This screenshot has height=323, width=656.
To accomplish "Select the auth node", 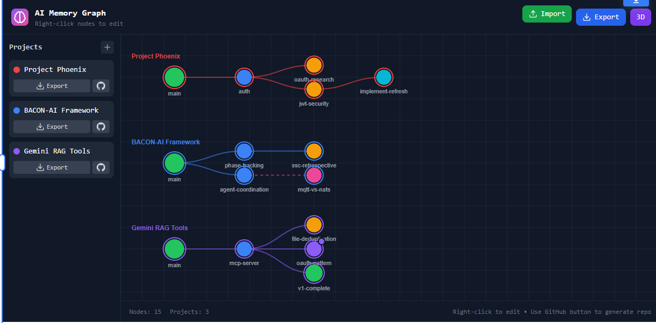I will [244, 77].
